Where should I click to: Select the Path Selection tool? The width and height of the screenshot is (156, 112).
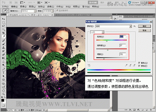click(x=3, y=76)
